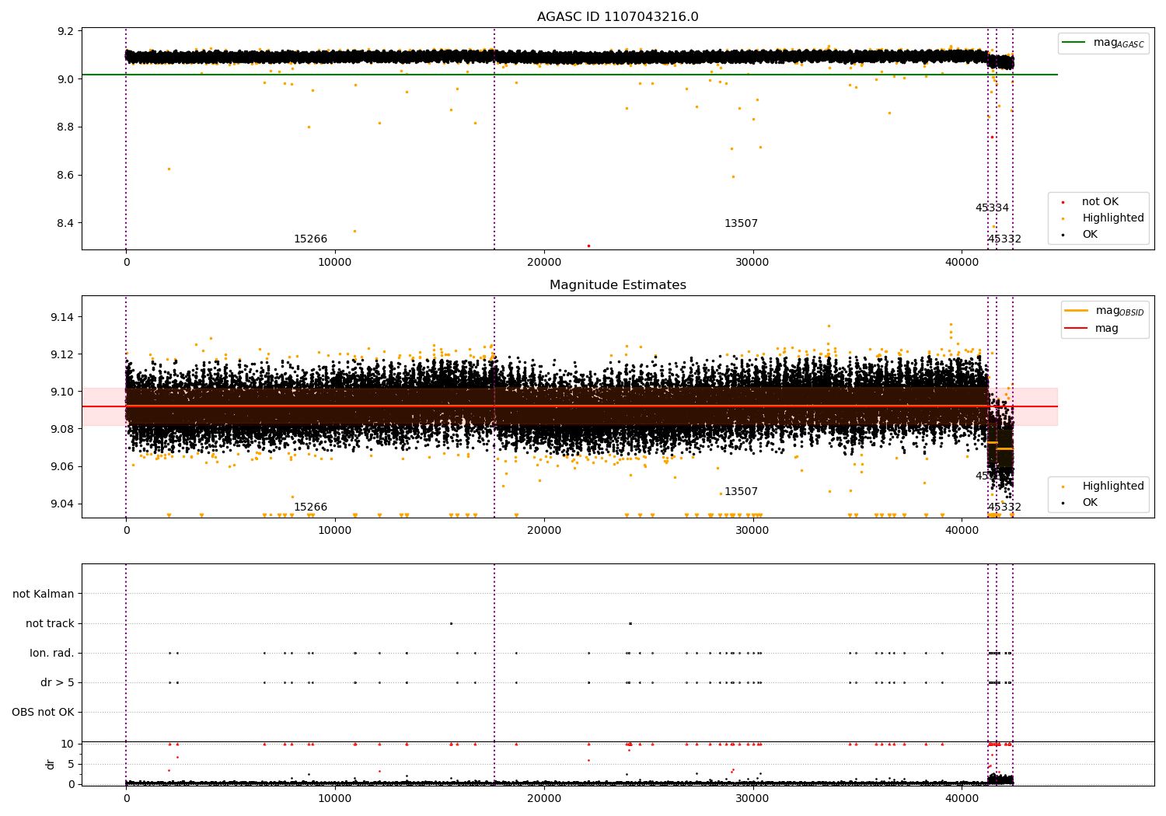Select "Highlighted" legend entry in the top plot
The height and width of the screenshot is (816, 1166).
click(1112, 218)
